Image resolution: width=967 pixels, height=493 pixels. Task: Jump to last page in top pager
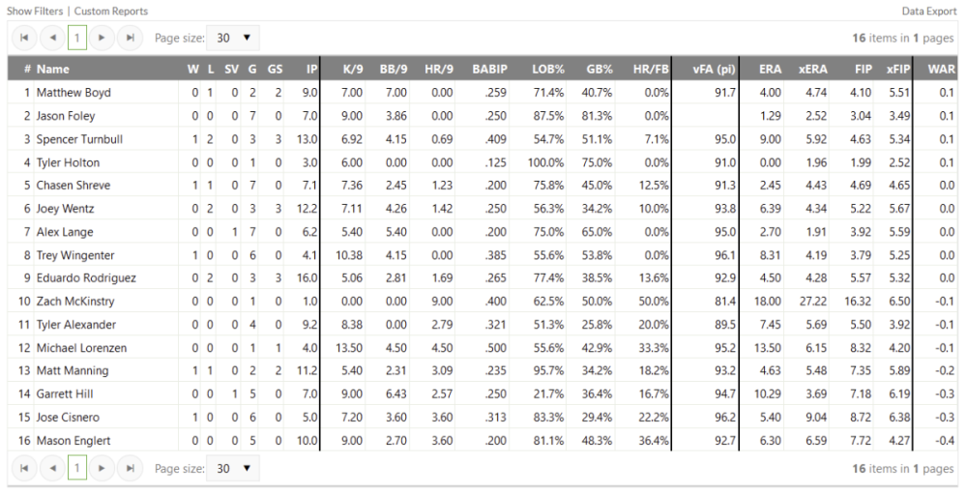tap(131, 39)
